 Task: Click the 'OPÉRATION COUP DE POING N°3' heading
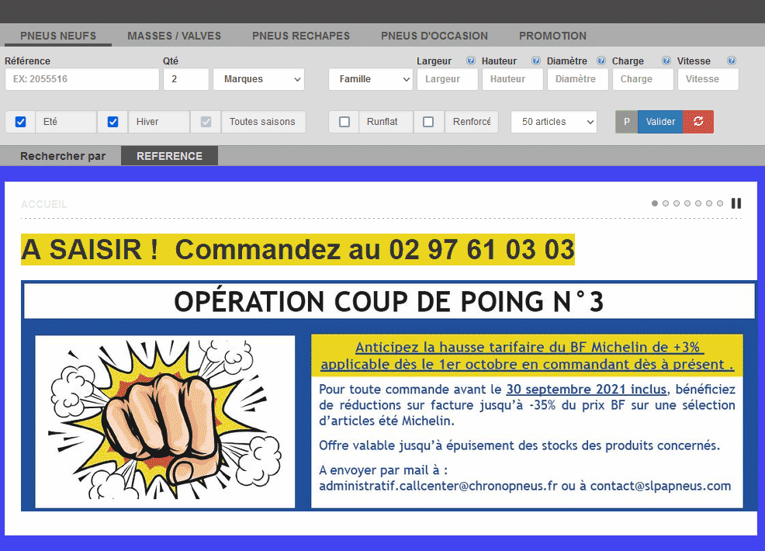[x=389, y=301]
